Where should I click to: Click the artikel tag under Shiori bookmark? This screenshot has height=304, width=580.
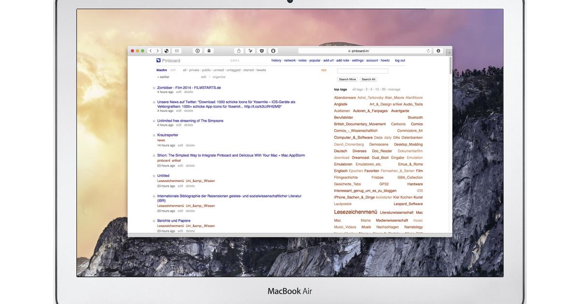pos(176,161)
